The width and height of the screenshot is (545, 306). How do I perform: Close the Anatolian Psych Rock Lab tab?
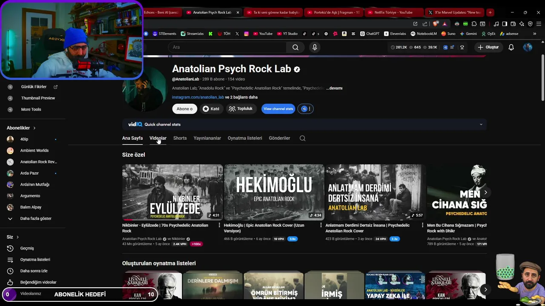[x=238, y=12]
